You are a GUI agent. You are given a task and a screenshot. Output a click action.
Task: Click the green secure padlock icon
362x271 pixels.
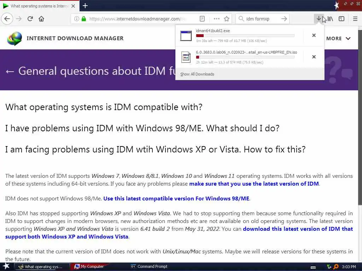(x=83, y=19)
